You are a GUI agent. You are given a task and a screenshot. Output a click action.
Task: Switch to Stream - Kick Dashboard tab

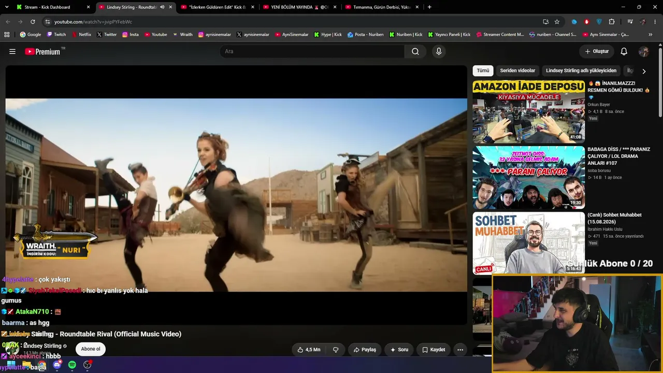[53, 7]
